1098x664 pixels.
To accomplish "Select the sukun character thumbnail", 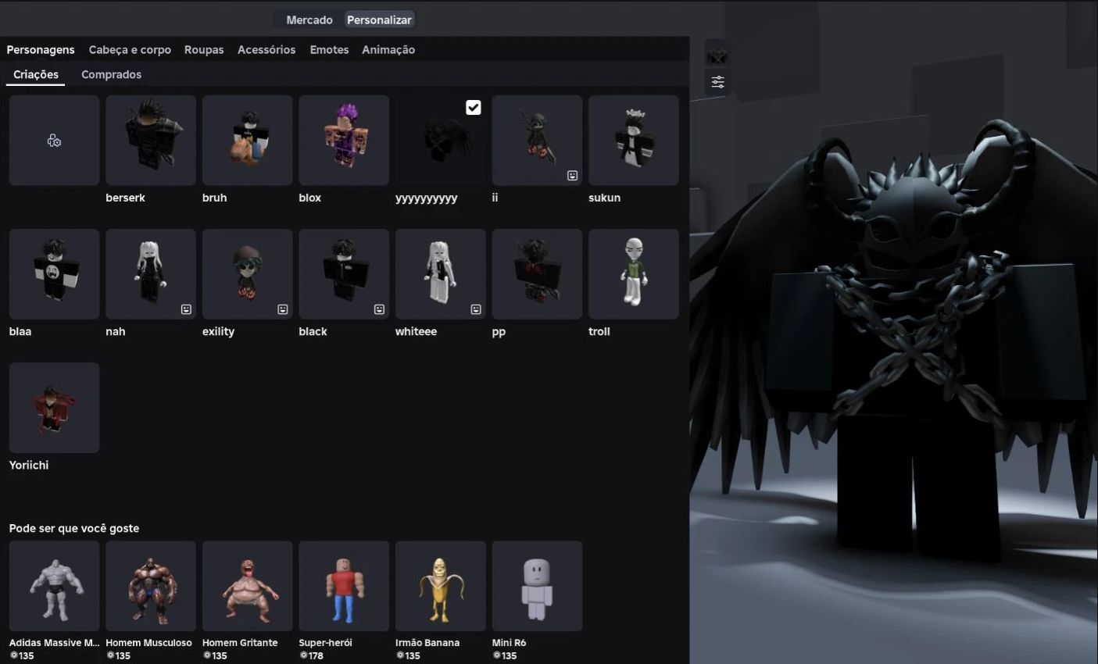I will tap(634, 141).
